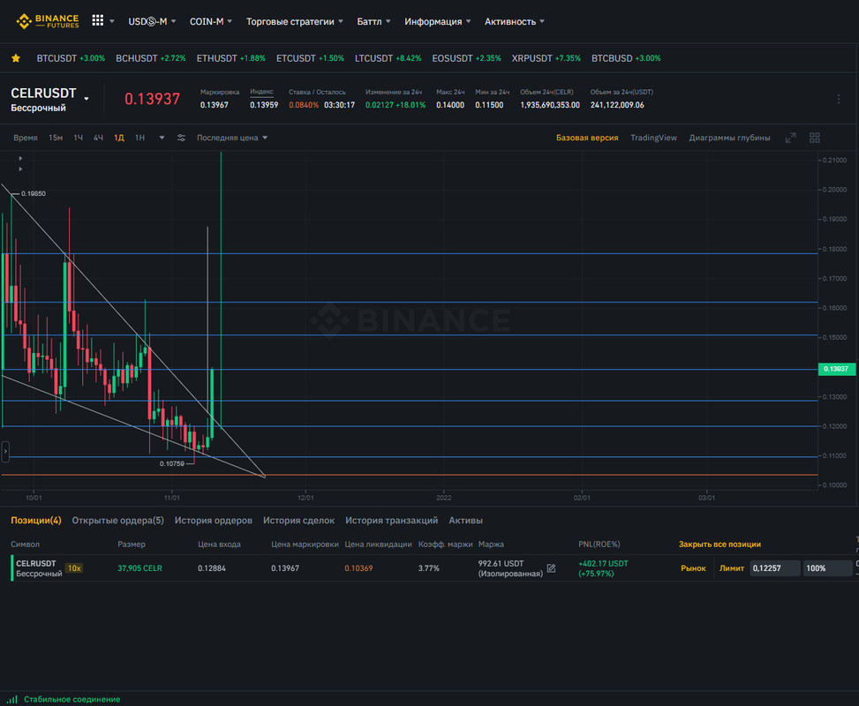Select the 15м timeframe
Image resolution: width=859 pixels, height=706 pixels.
coord(56,138)
